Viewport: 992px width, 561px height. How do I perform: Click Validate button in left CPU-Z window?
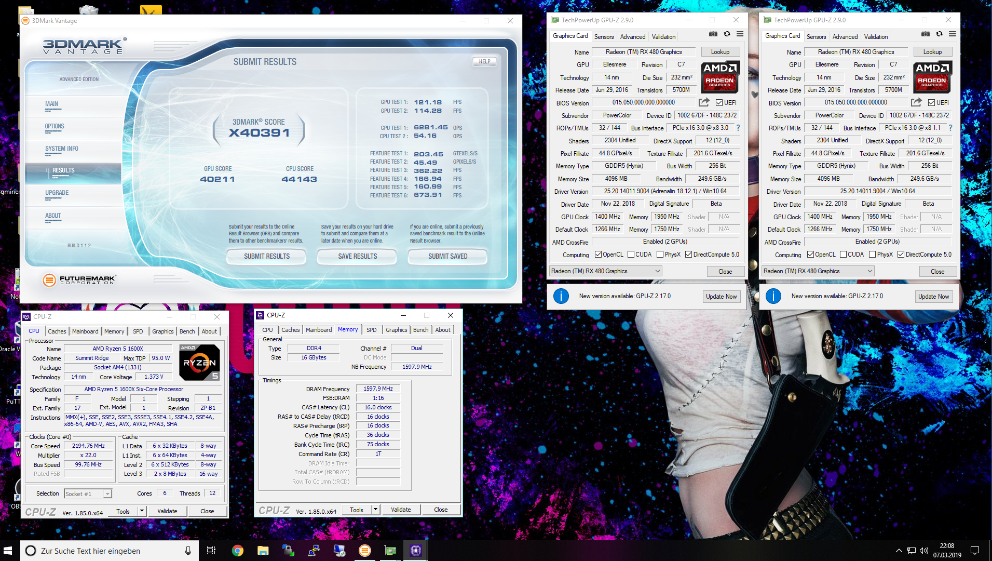pyautogui.click(x=167, y=511)
